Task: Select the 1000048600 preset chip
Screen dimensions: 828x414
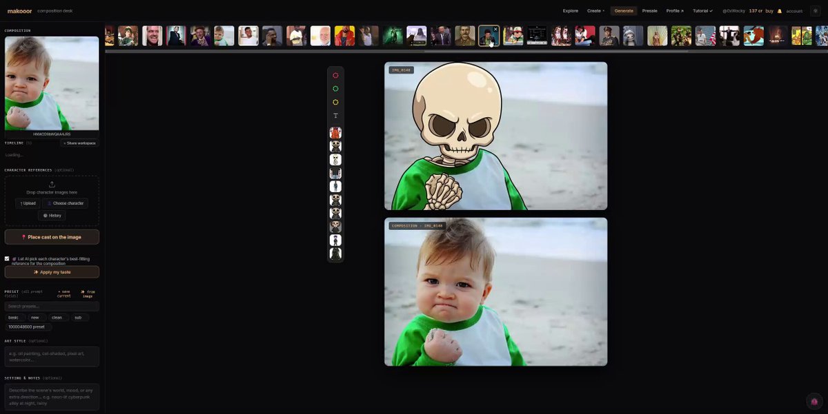Action: (x=27, y=327)
